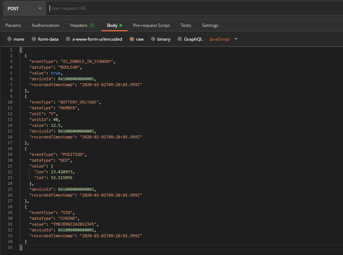The height and width of the screenshot is (255, 343).
Task: Select the GraphQL body type
Action: pyautogui.click(x=180, y=39)
